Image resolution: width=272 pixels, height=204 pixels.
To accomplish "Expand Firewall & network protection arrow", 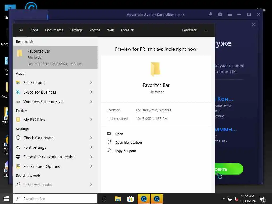I will tap(91, 157).
